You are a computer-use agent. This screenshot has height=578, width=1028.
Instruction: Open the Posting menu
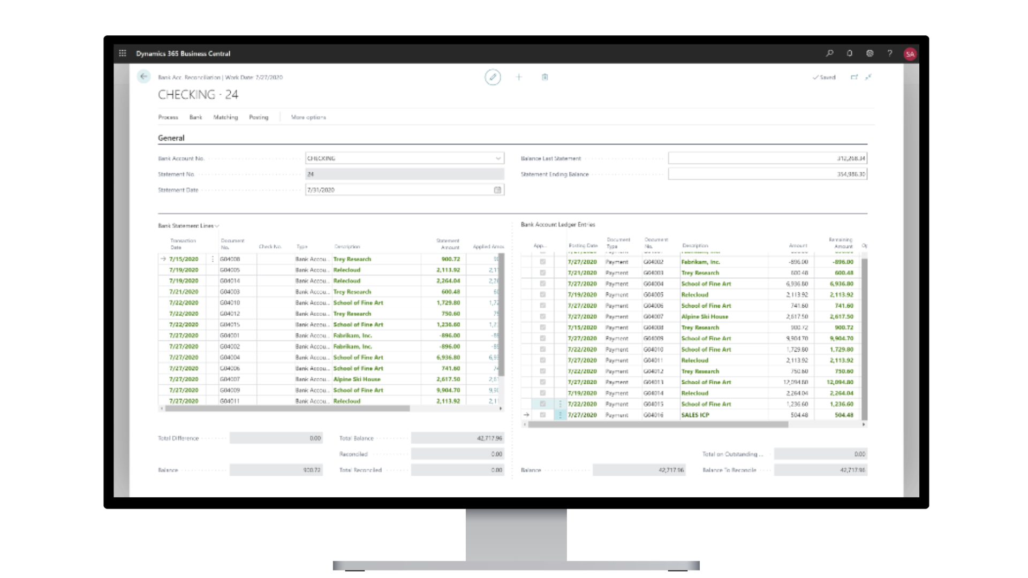[x=259, y=117]
